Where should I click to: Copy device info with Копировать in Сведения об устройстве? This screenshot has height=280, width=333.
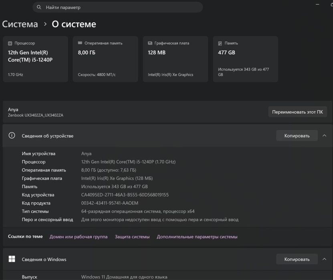(x=297, y=136)
